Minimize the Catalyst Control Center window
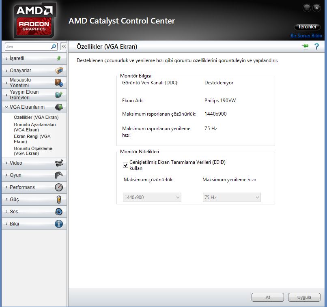 coord(307,8)
